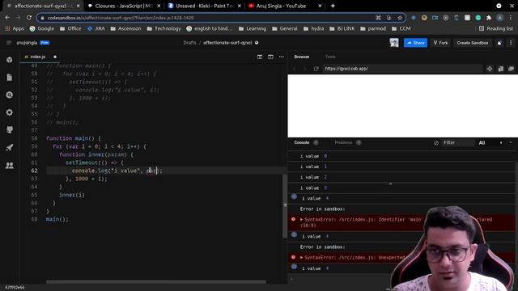Viewport: 518px width, 291px height.
Task: Open the General bookmarks folder
Action: point(285,29)
